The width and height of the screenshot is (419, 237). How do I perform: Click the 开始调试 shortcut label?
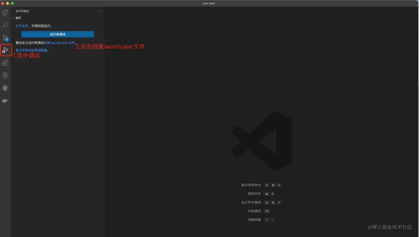[x=254, y=211]
